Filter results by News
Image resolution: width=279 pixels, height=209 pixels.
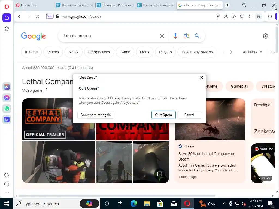[x=74, y=52]
